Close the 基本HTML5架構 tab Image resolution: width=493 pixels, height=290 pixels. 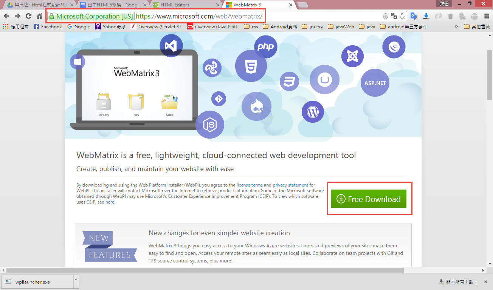tap(145, 5)
